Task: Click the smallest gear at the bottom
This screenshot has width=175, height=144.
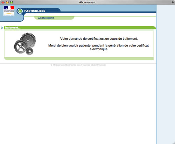Action: (x=29, y=51)
